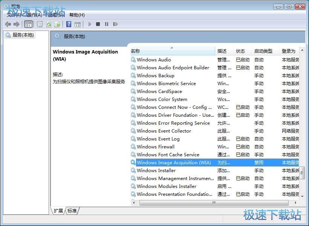This screenshot has width=309, height=226.
Task: Open the 帮助(H) menu
Action: 77,15
